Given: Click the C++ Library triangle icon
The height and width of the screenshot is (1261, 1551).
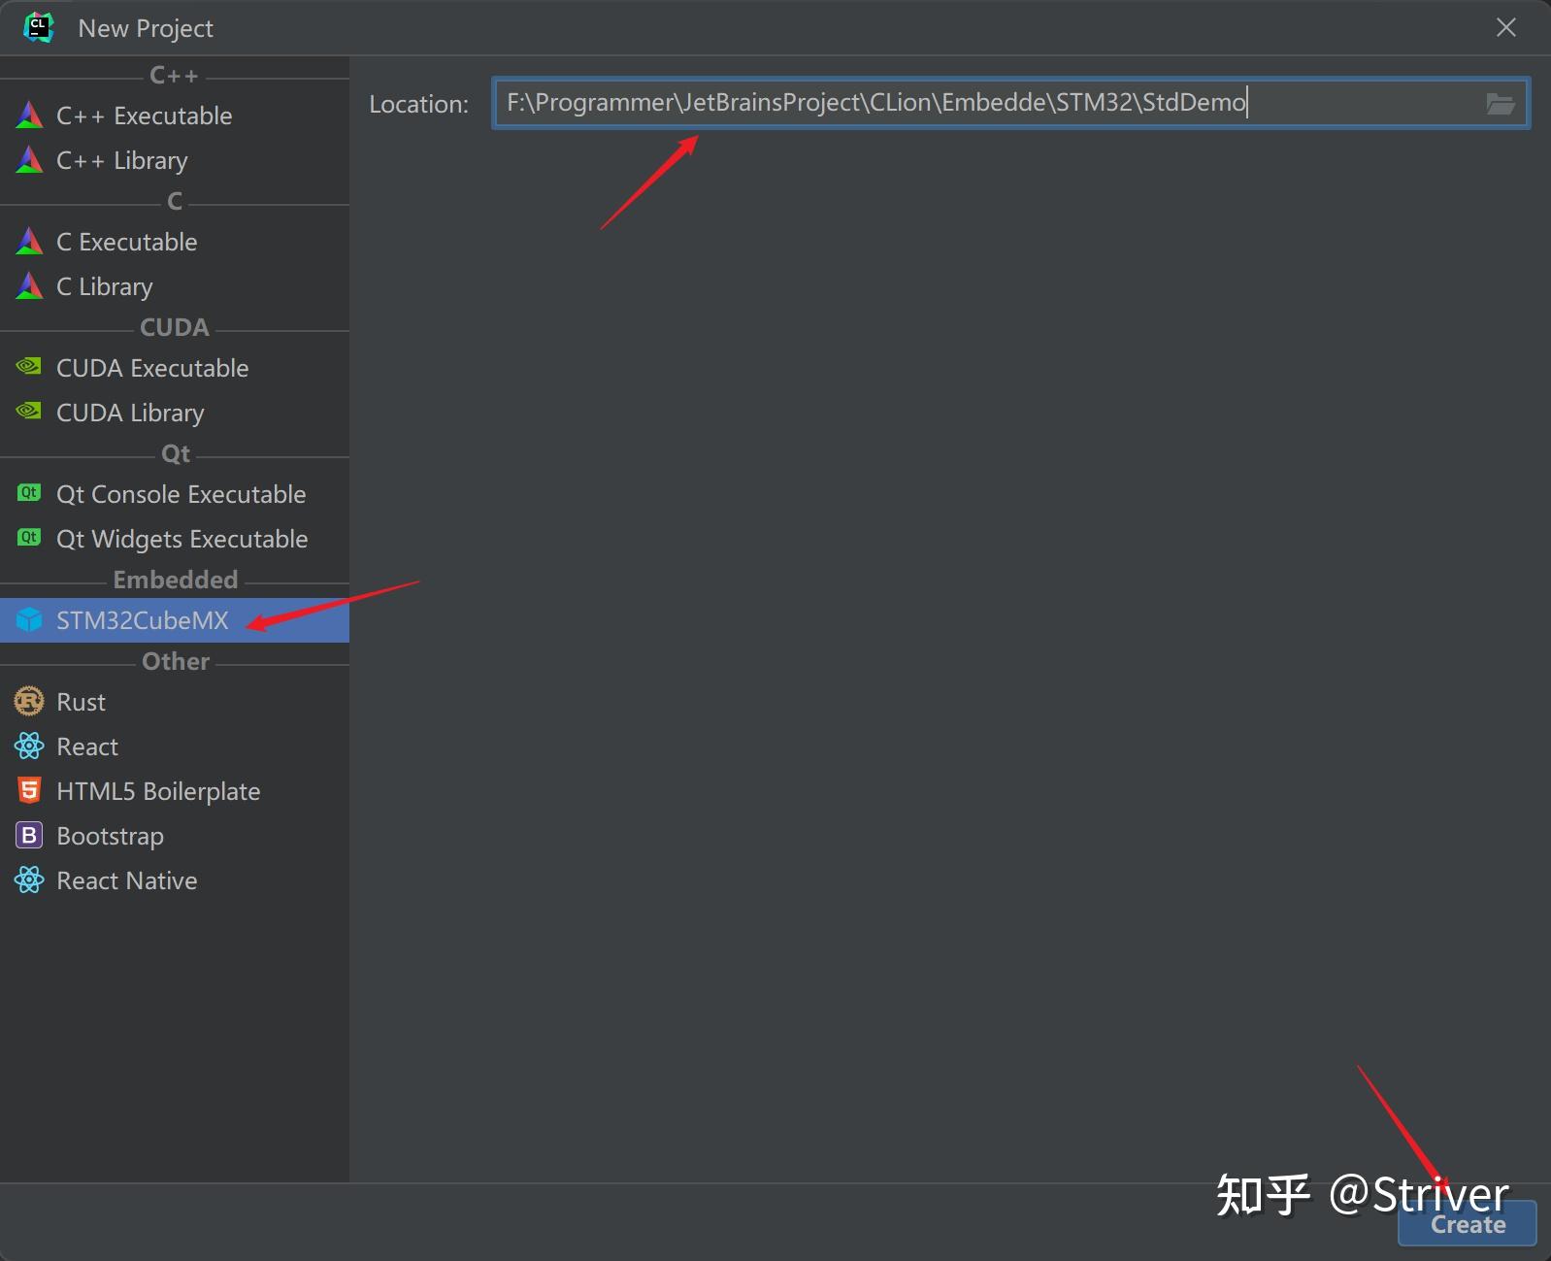Looking at the screenshot, I should [x=29, y=160].
